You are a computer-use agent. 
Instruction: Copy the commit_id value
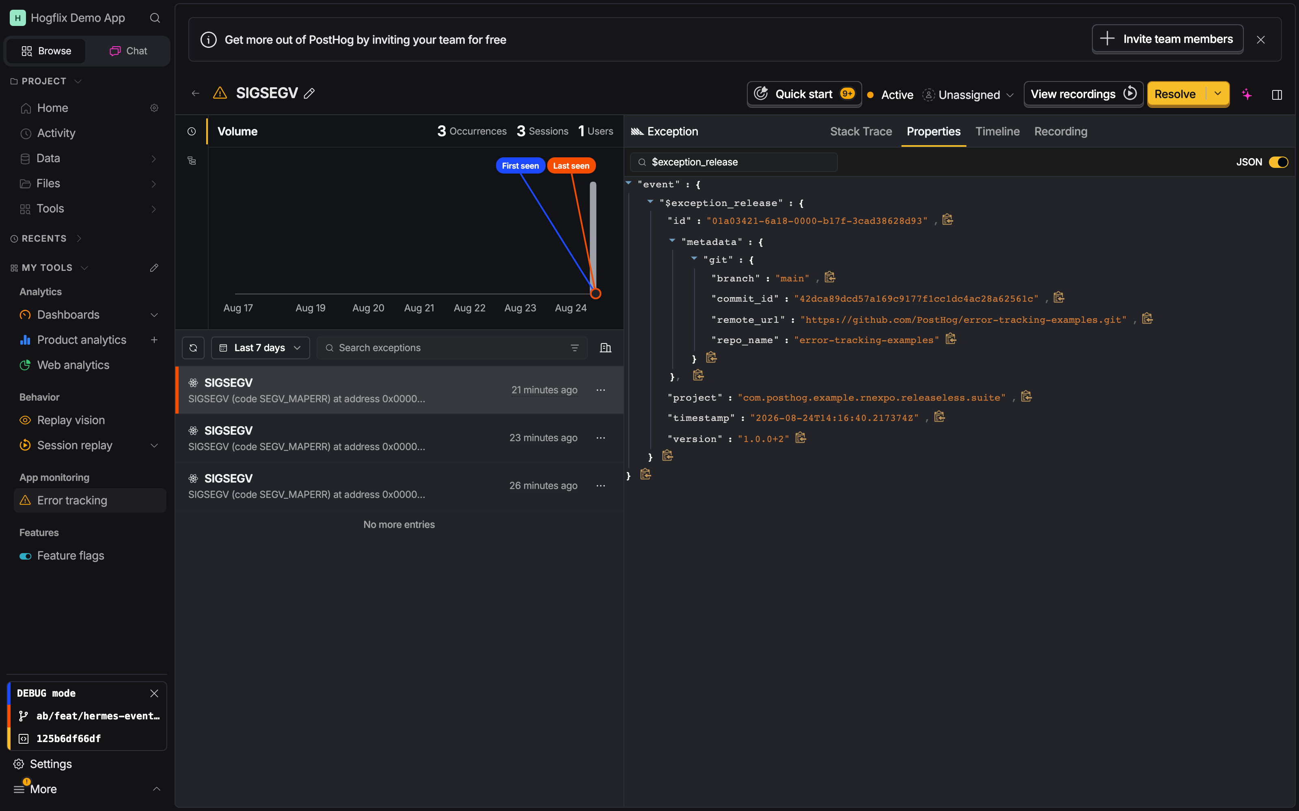[1059, 298]
